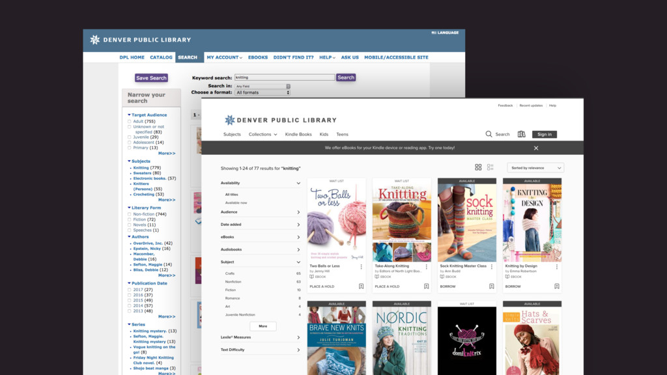
Task: Open Brave New Knits cover
Action: 337,340
